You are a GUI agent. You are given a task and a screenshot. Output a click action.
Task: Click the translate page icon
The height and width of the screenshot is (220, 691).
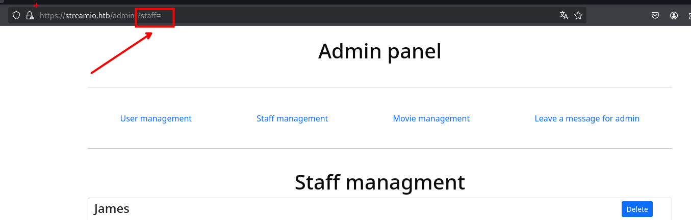pyautogui.click(x=564, y=15)
